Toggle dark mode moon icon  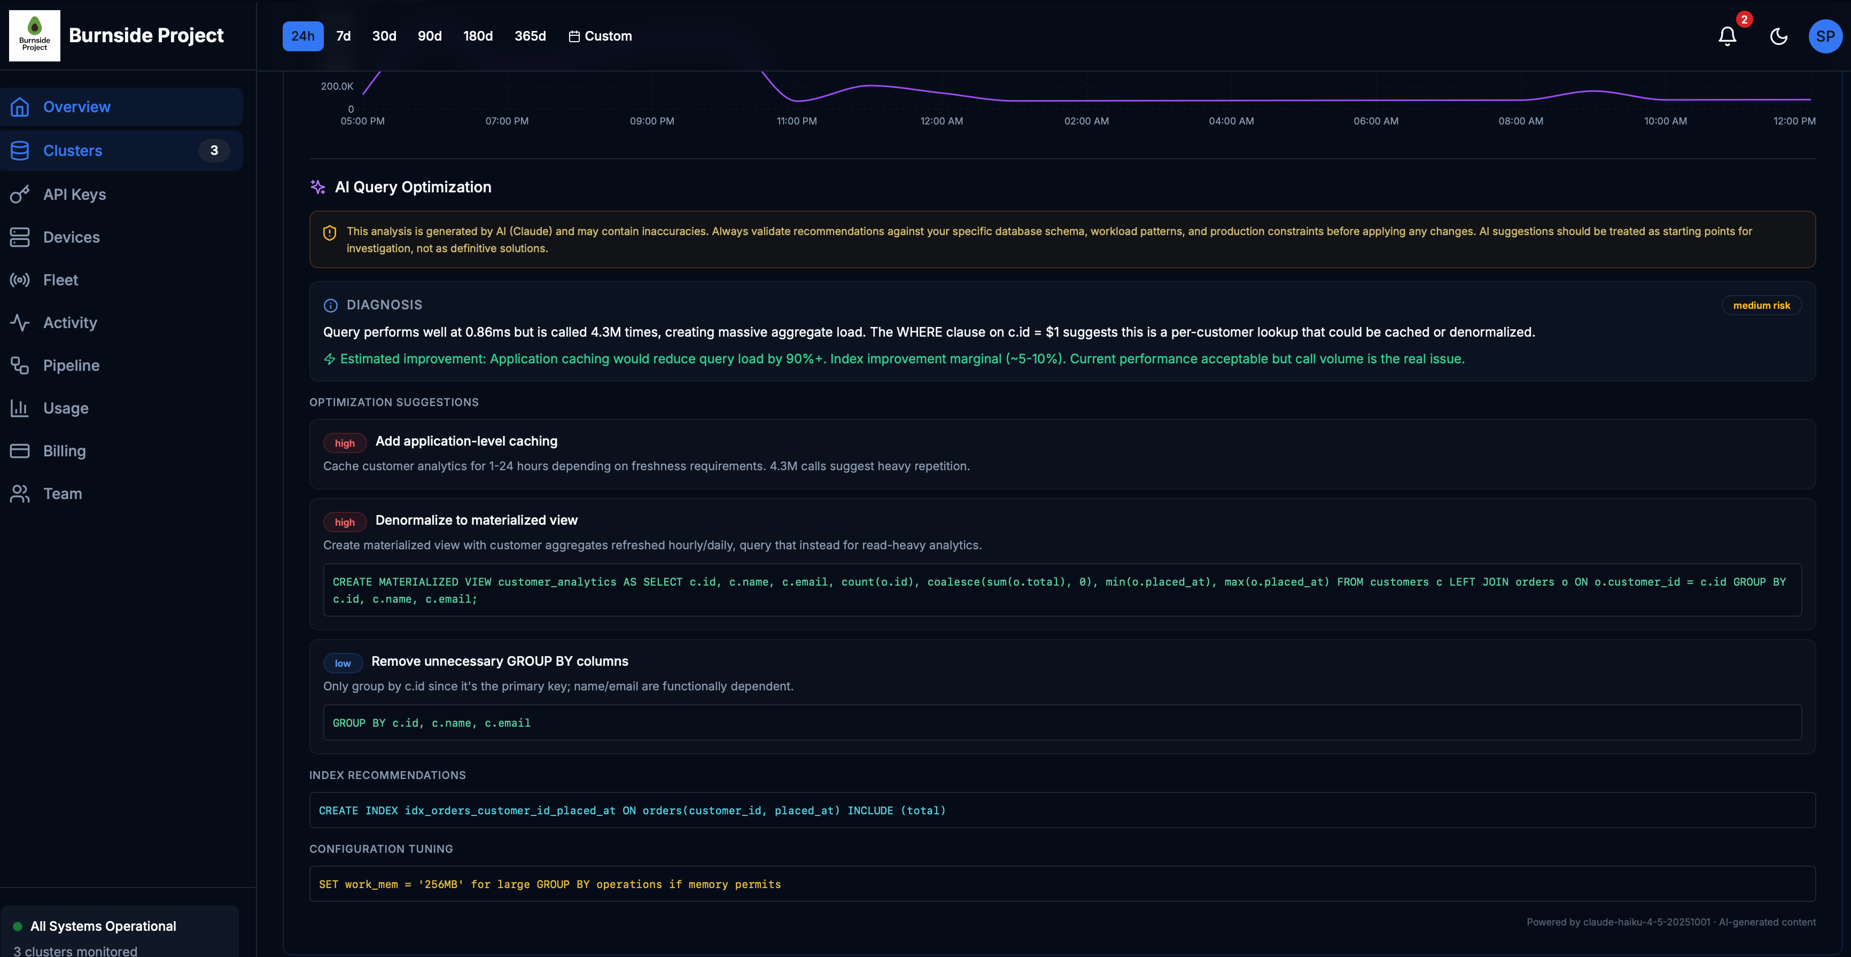(1778, 36)
